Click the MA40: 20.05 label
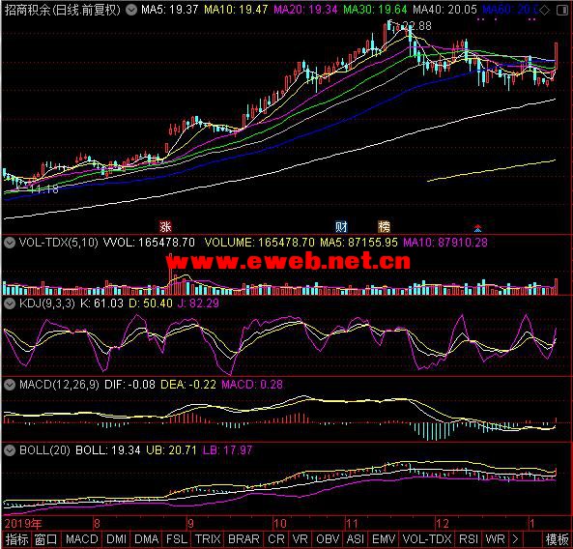The width and height of the screenshot is (573, 549). click(x=444, y=10)
